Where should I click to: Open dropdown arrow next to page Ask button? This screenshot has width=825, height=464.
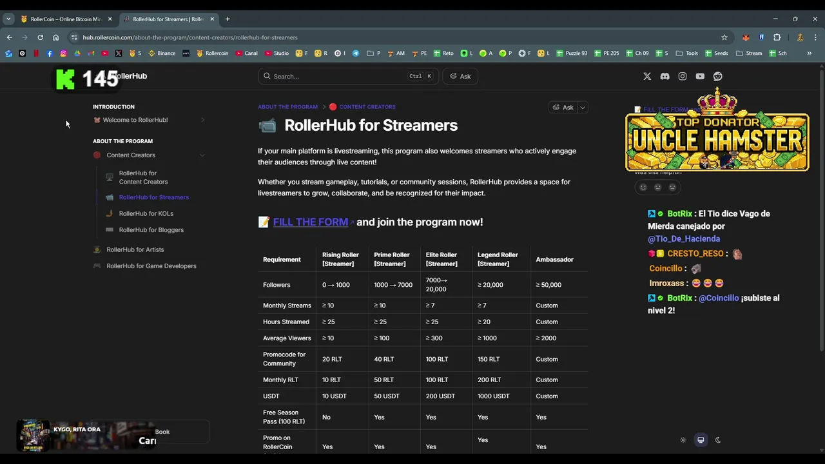(x=583, y=108)
